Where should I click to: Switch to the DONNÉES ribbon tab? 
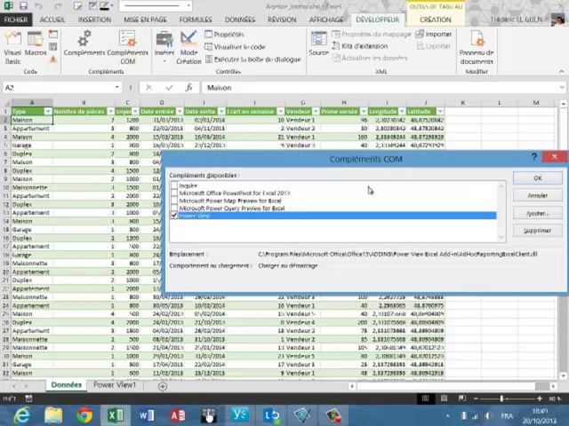point(239,20)
